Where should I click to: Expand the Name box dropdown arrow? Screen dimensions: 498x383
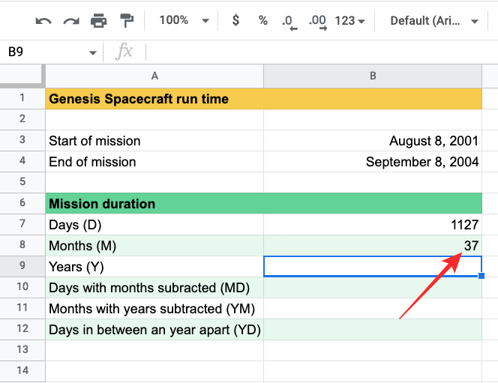point(93,52)
